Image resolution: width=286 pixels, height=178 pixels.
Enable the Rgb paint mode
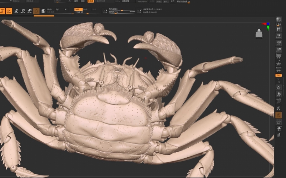pos(58,9)
